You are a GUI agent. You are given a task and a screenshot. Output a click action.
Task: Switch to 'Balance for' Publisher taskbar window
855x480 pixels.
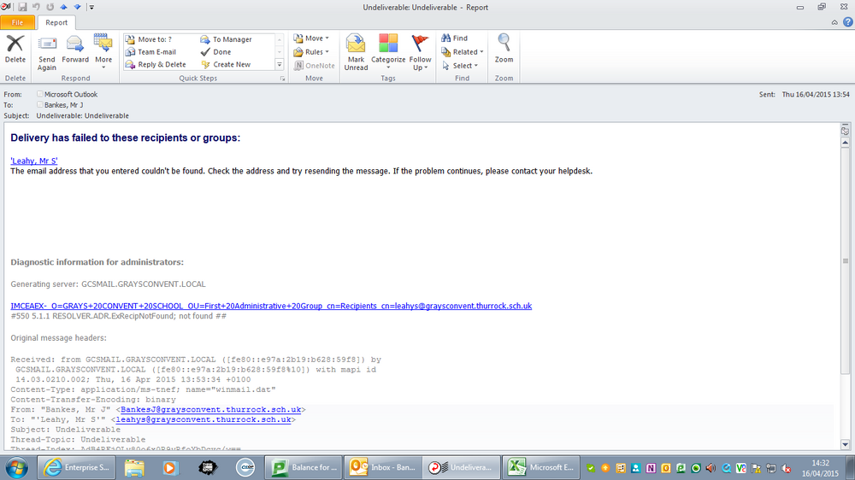[304, 467]
